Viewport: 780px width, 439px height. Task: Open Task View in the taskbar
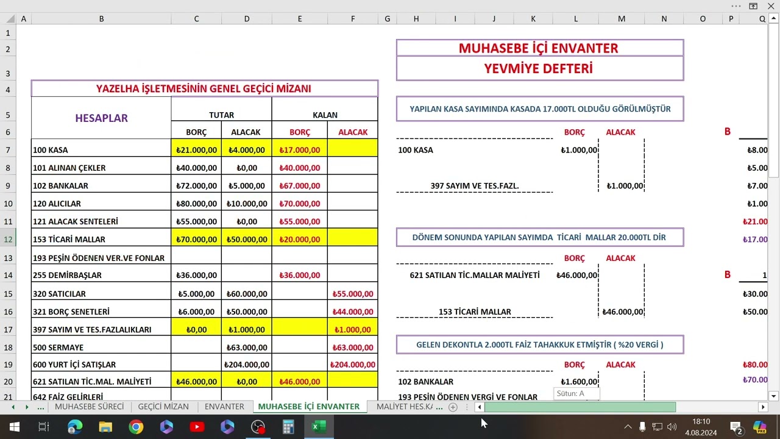click(44, 427)
